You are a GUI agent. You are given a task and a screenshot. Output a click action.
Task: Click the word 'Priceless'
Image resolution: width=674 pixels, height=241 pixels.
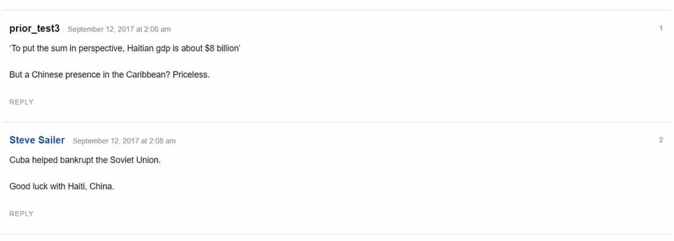click(191, 74)
